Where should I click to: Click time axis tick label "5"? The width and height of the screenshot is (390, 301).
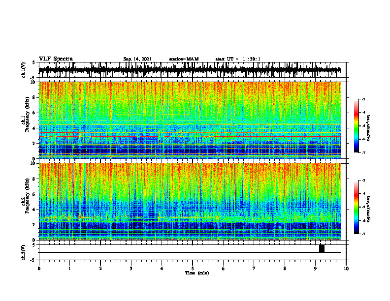(193, 269)
